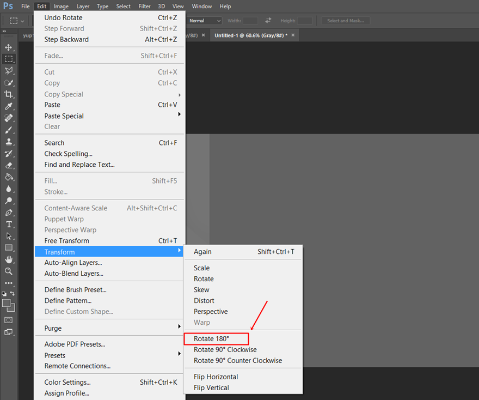Viewport: 479px width, 400px height.
Task: Select the Rectangular Marquee tool in toolbar
Action: (9, 59)
